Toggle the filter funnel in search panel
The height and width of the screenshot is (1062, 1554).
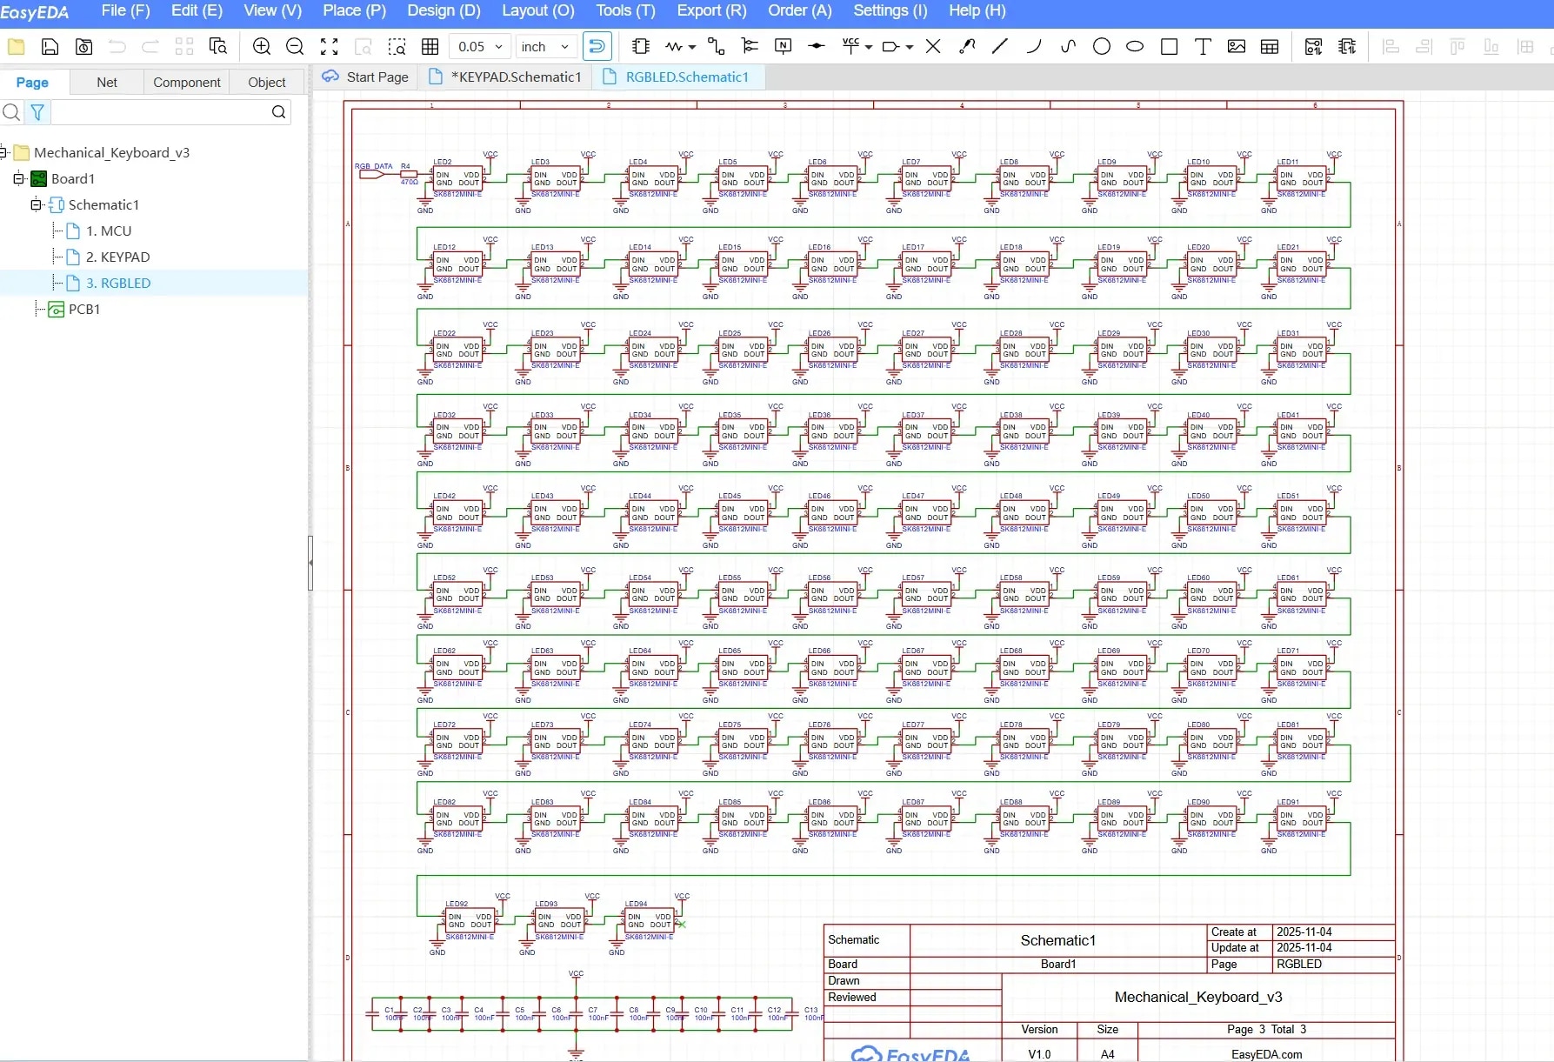point(37,112)
